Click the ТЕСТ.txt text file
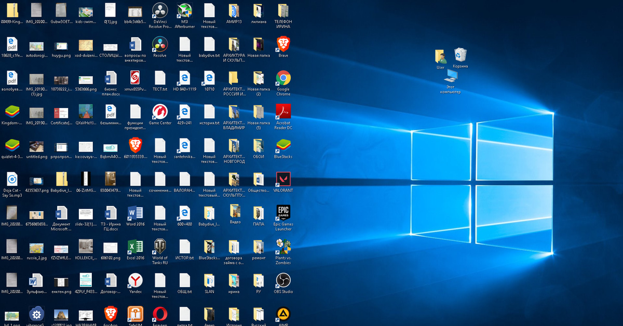 click(x=159, y=78)
